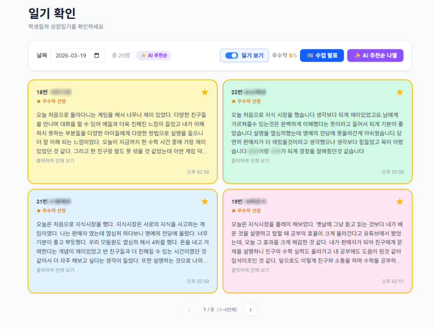Image resolution: width=433 pixels, height=329 pixels.
Task: Click 우수작 선정 label on 23번 card
Action: click(x=246, y=101)
